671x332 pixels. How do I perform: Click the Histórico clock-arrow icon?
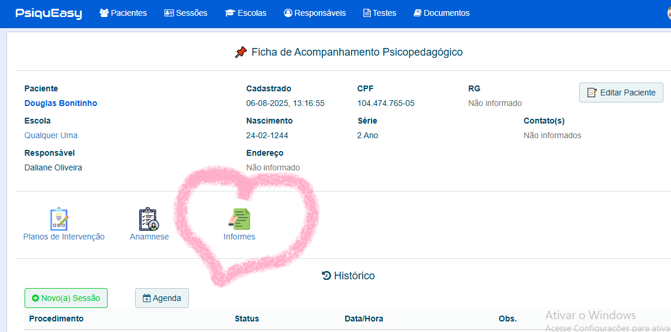(326, 276)
